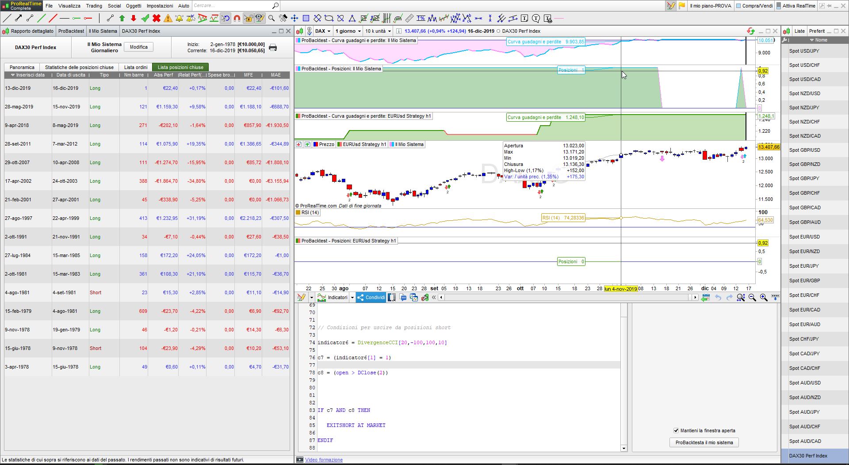Viewport: 849px width, 465px height.
Task: Click the printer icon in report header
Action: tap(273, 47)
